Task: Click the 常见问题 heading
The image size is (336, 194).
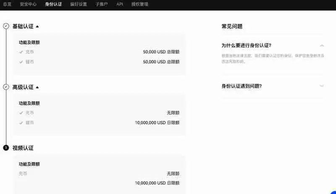Action: click(x=232, y=26)
